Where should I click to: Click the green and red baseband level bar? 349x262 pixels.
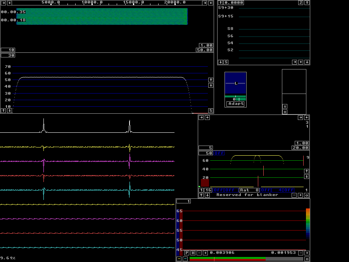[x=246, y=259]
